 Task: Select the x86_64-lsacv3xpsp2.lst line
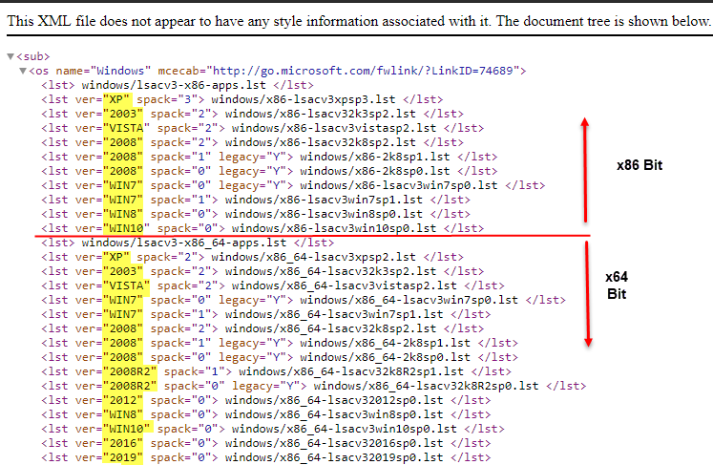tap(252, 257)
